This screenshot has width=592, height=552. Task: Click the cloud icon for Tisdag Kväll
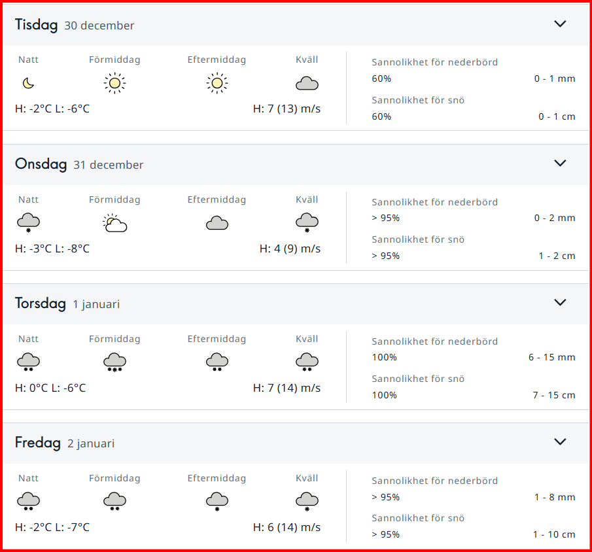pyautogui.click(x=307, y=84)
